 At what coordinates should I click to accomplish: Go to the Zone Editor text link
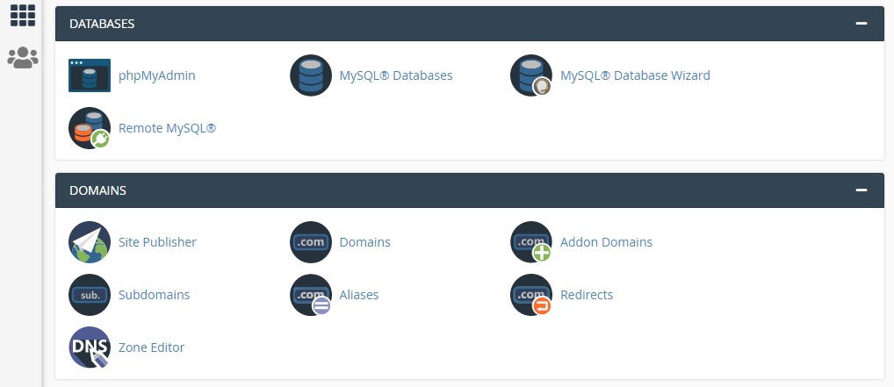coord(151,348)
